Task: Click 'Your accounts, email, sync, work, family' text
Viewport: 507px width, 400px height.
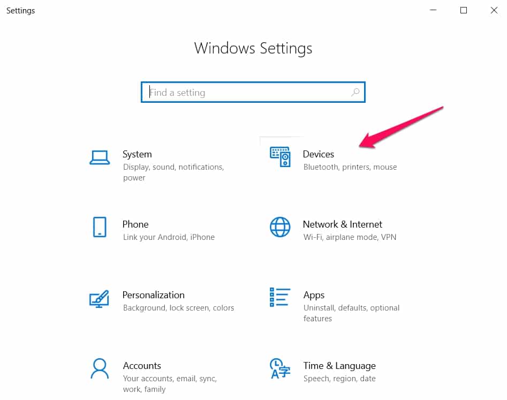Action: click(x=170, y=384)
